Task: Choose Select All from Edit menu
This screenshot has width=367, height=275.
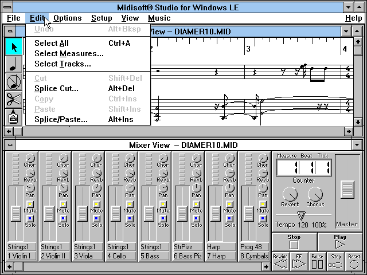Action: [x=88, y=44]
